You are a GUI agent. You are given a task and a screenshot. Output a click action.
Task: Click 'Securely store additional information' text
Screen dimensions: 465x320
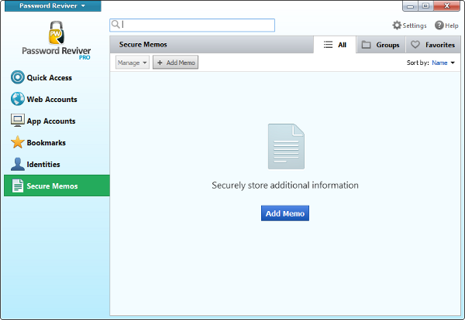285,186
